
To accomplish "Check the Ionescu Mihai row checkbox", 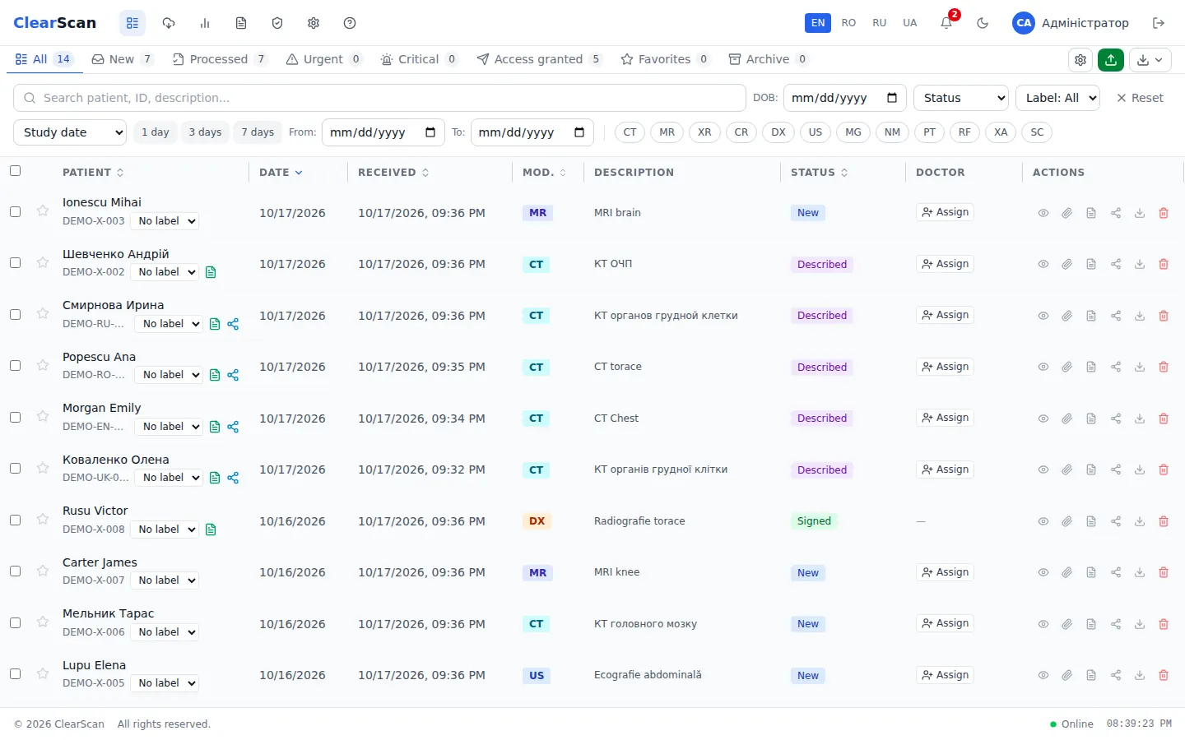I will 15,211.
